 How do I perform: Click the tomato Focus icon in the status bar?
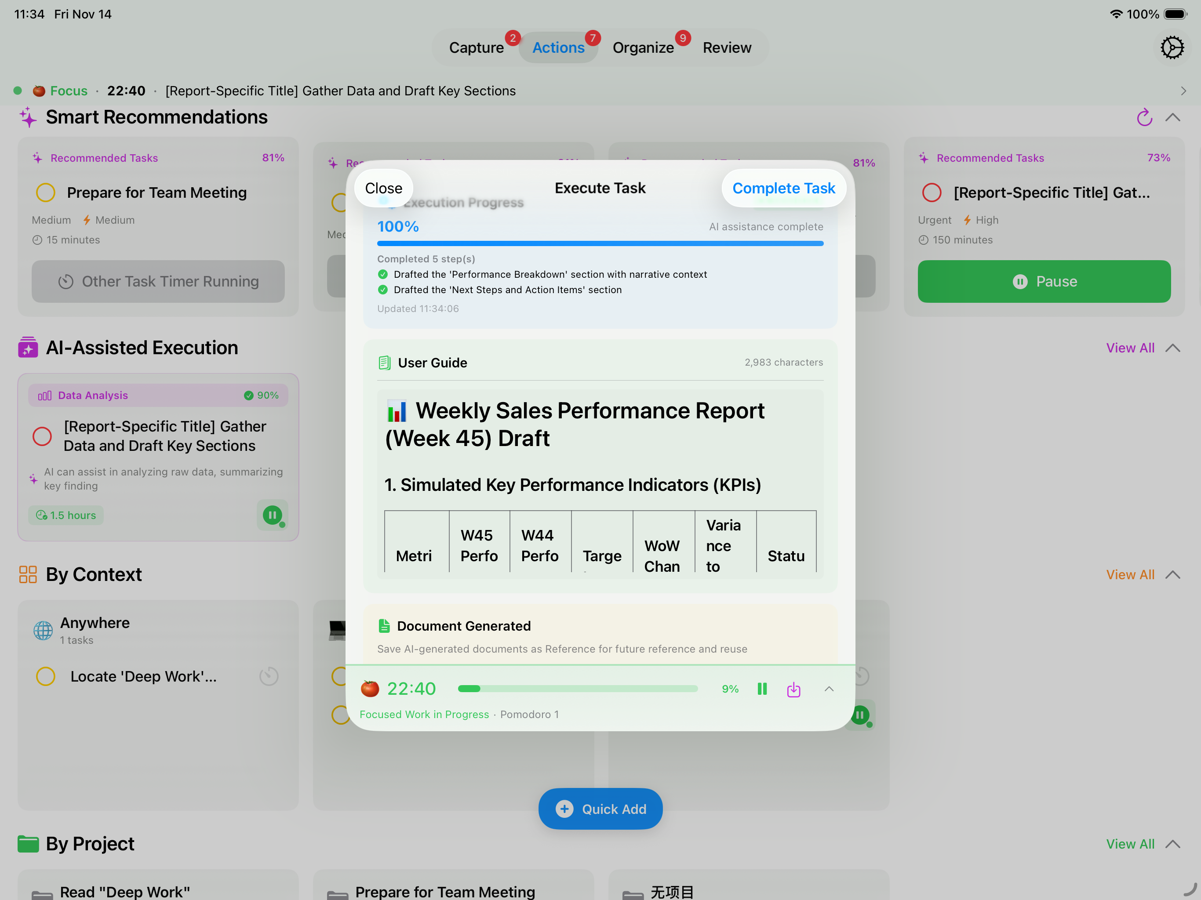(x=39, y=91)
